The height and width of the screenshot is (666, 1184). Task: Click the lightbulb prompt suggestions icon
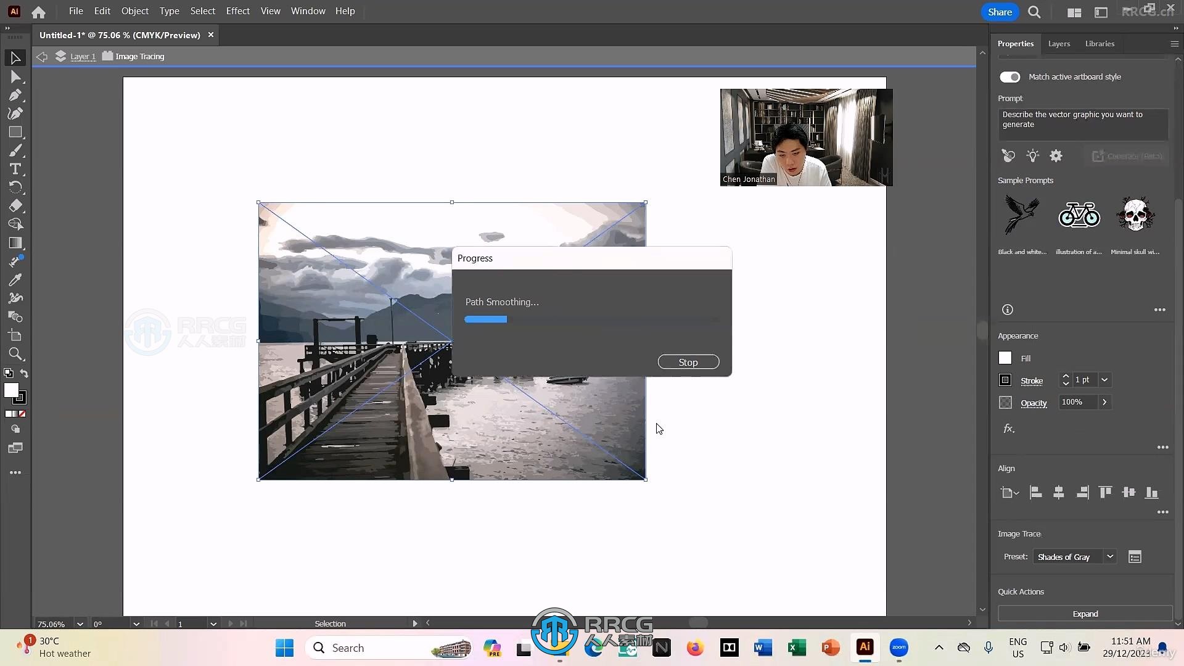click(x=1032, y=156)
